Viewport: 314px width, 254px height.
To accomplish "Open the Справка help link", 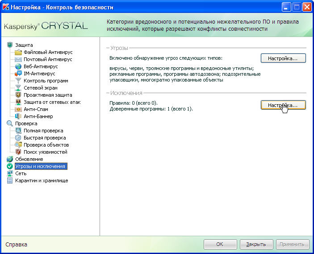I will coord(16,244).
